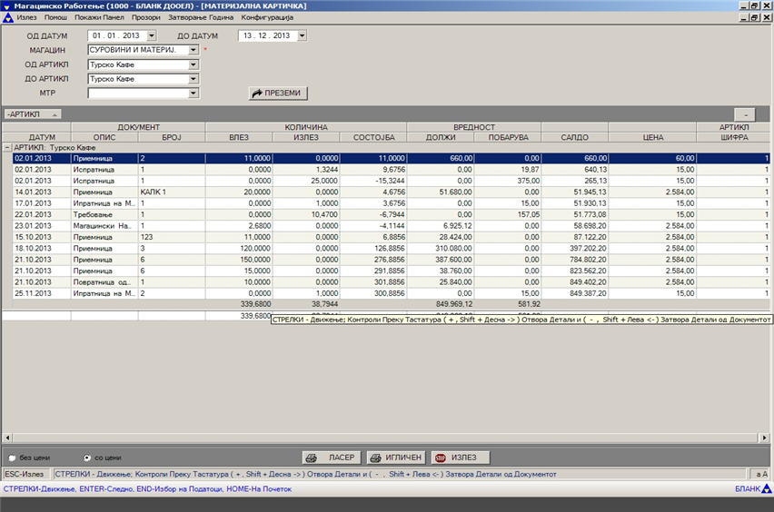Image resolution: width=774 pixels, height=512 pixels.
Task: Click the ИЗЛЕЗ stop-sign exit button
Action: click(x=461, y=458)
